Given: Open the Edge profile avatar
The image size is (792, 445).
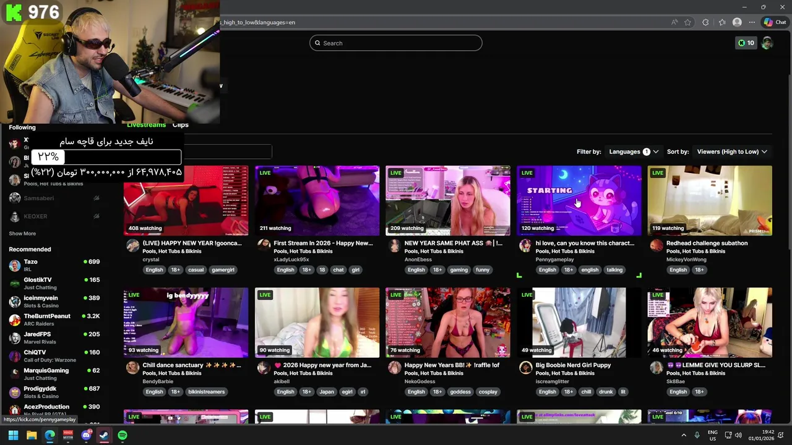Looking at the screenshot, I should [737, 22].
